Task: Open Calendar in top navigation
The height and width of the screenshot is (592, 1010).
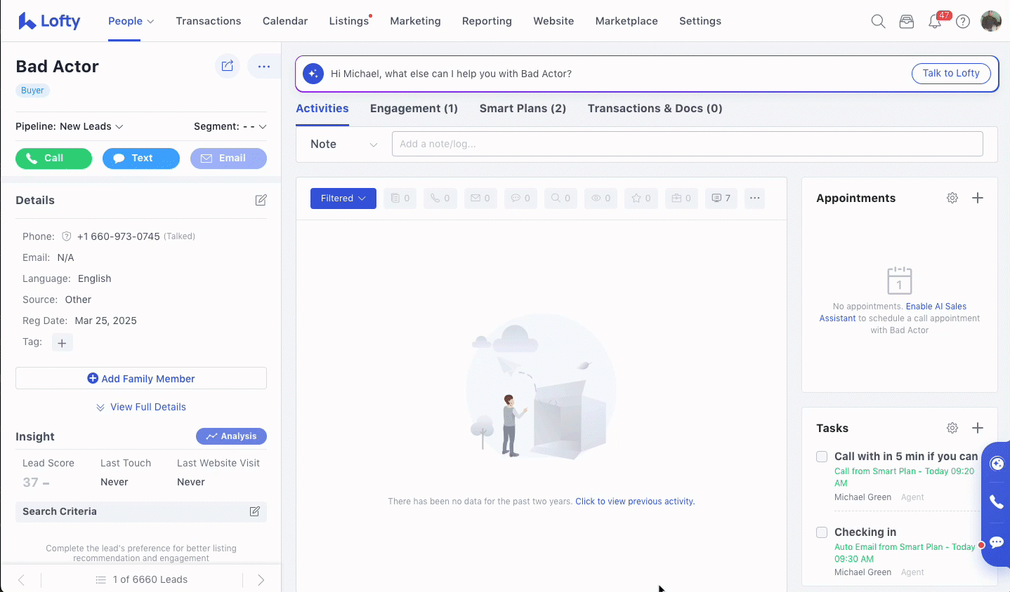Action: point(285,21)
